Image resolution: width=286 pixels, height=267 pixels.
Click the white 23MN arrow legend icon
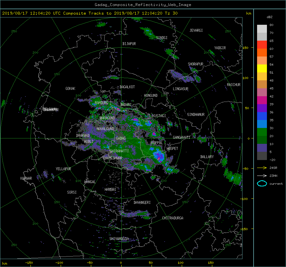pyautogui.click(x=262, y=176)
